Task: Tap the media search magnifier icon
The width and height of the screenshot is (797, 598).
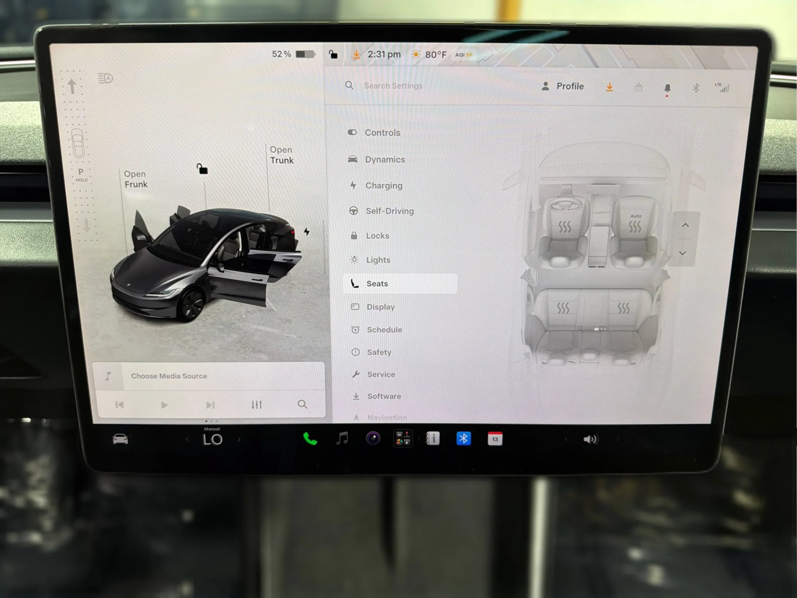Action: [303, 404]
